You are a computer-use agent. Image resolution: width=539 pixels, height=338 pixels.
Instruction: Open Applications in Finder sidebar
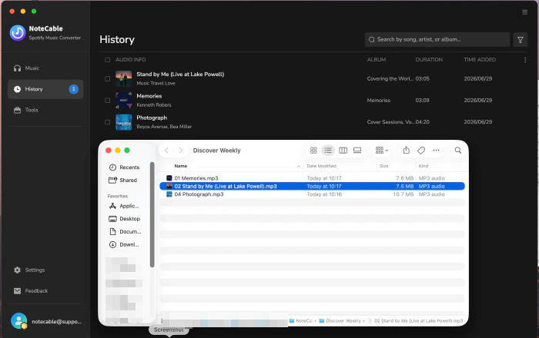point(124,206)
